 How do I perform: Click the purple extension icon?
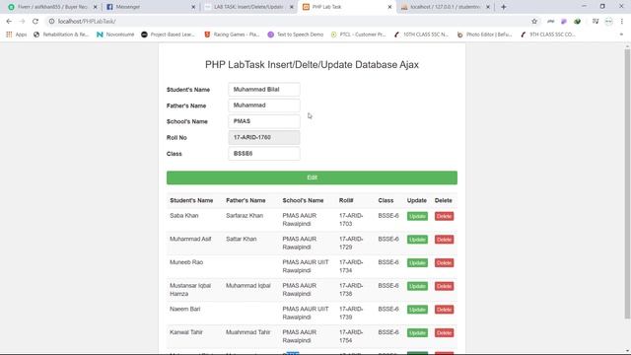pos(564,22)
